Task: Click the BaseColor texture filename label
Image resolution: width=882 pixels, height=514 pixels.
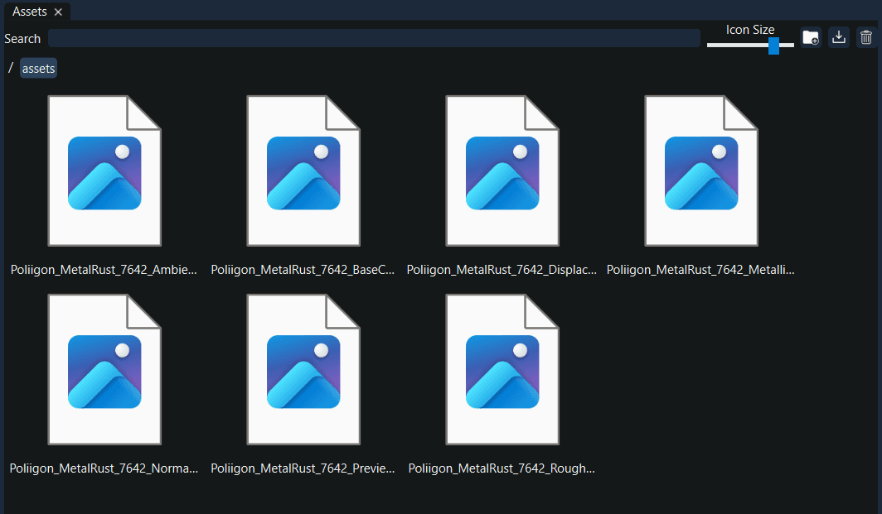Action: [303, 269]
